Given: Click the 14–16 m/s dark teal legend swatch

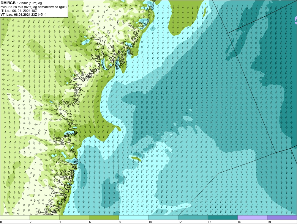Looking at the screenshot, I should (222, 217).
